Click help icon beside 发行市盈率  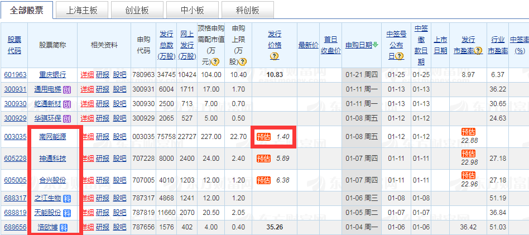tap(478, 51)
